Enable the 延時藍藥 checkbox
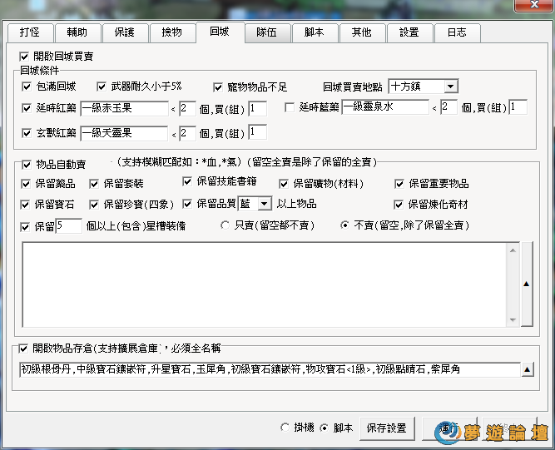 [x=290, y=107]
